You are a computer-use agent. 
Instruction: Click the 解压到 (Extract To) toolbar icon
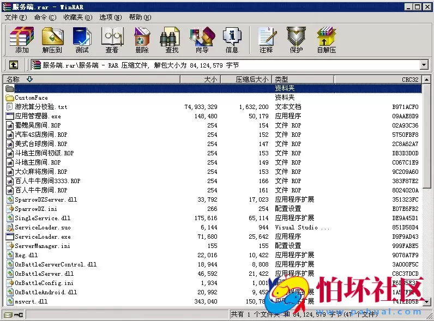pos(52,40)
